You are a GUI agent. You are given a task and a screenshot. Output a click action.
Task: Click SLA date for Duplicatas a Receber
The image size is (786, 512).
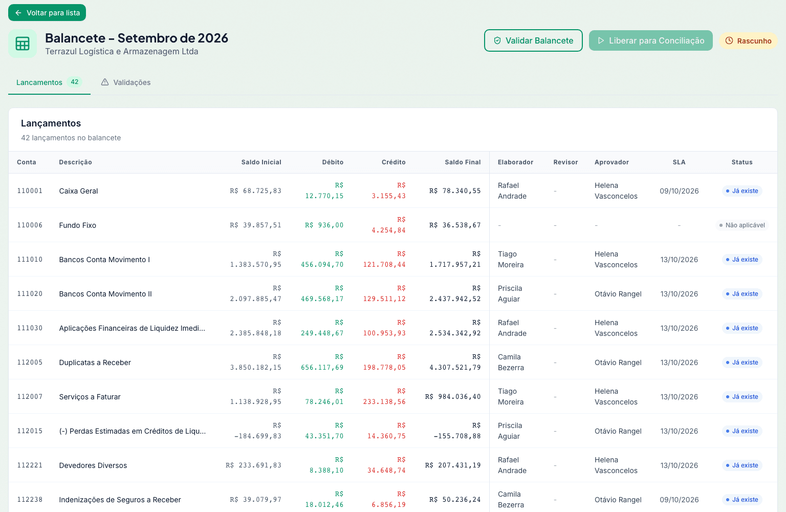[679, 362]
